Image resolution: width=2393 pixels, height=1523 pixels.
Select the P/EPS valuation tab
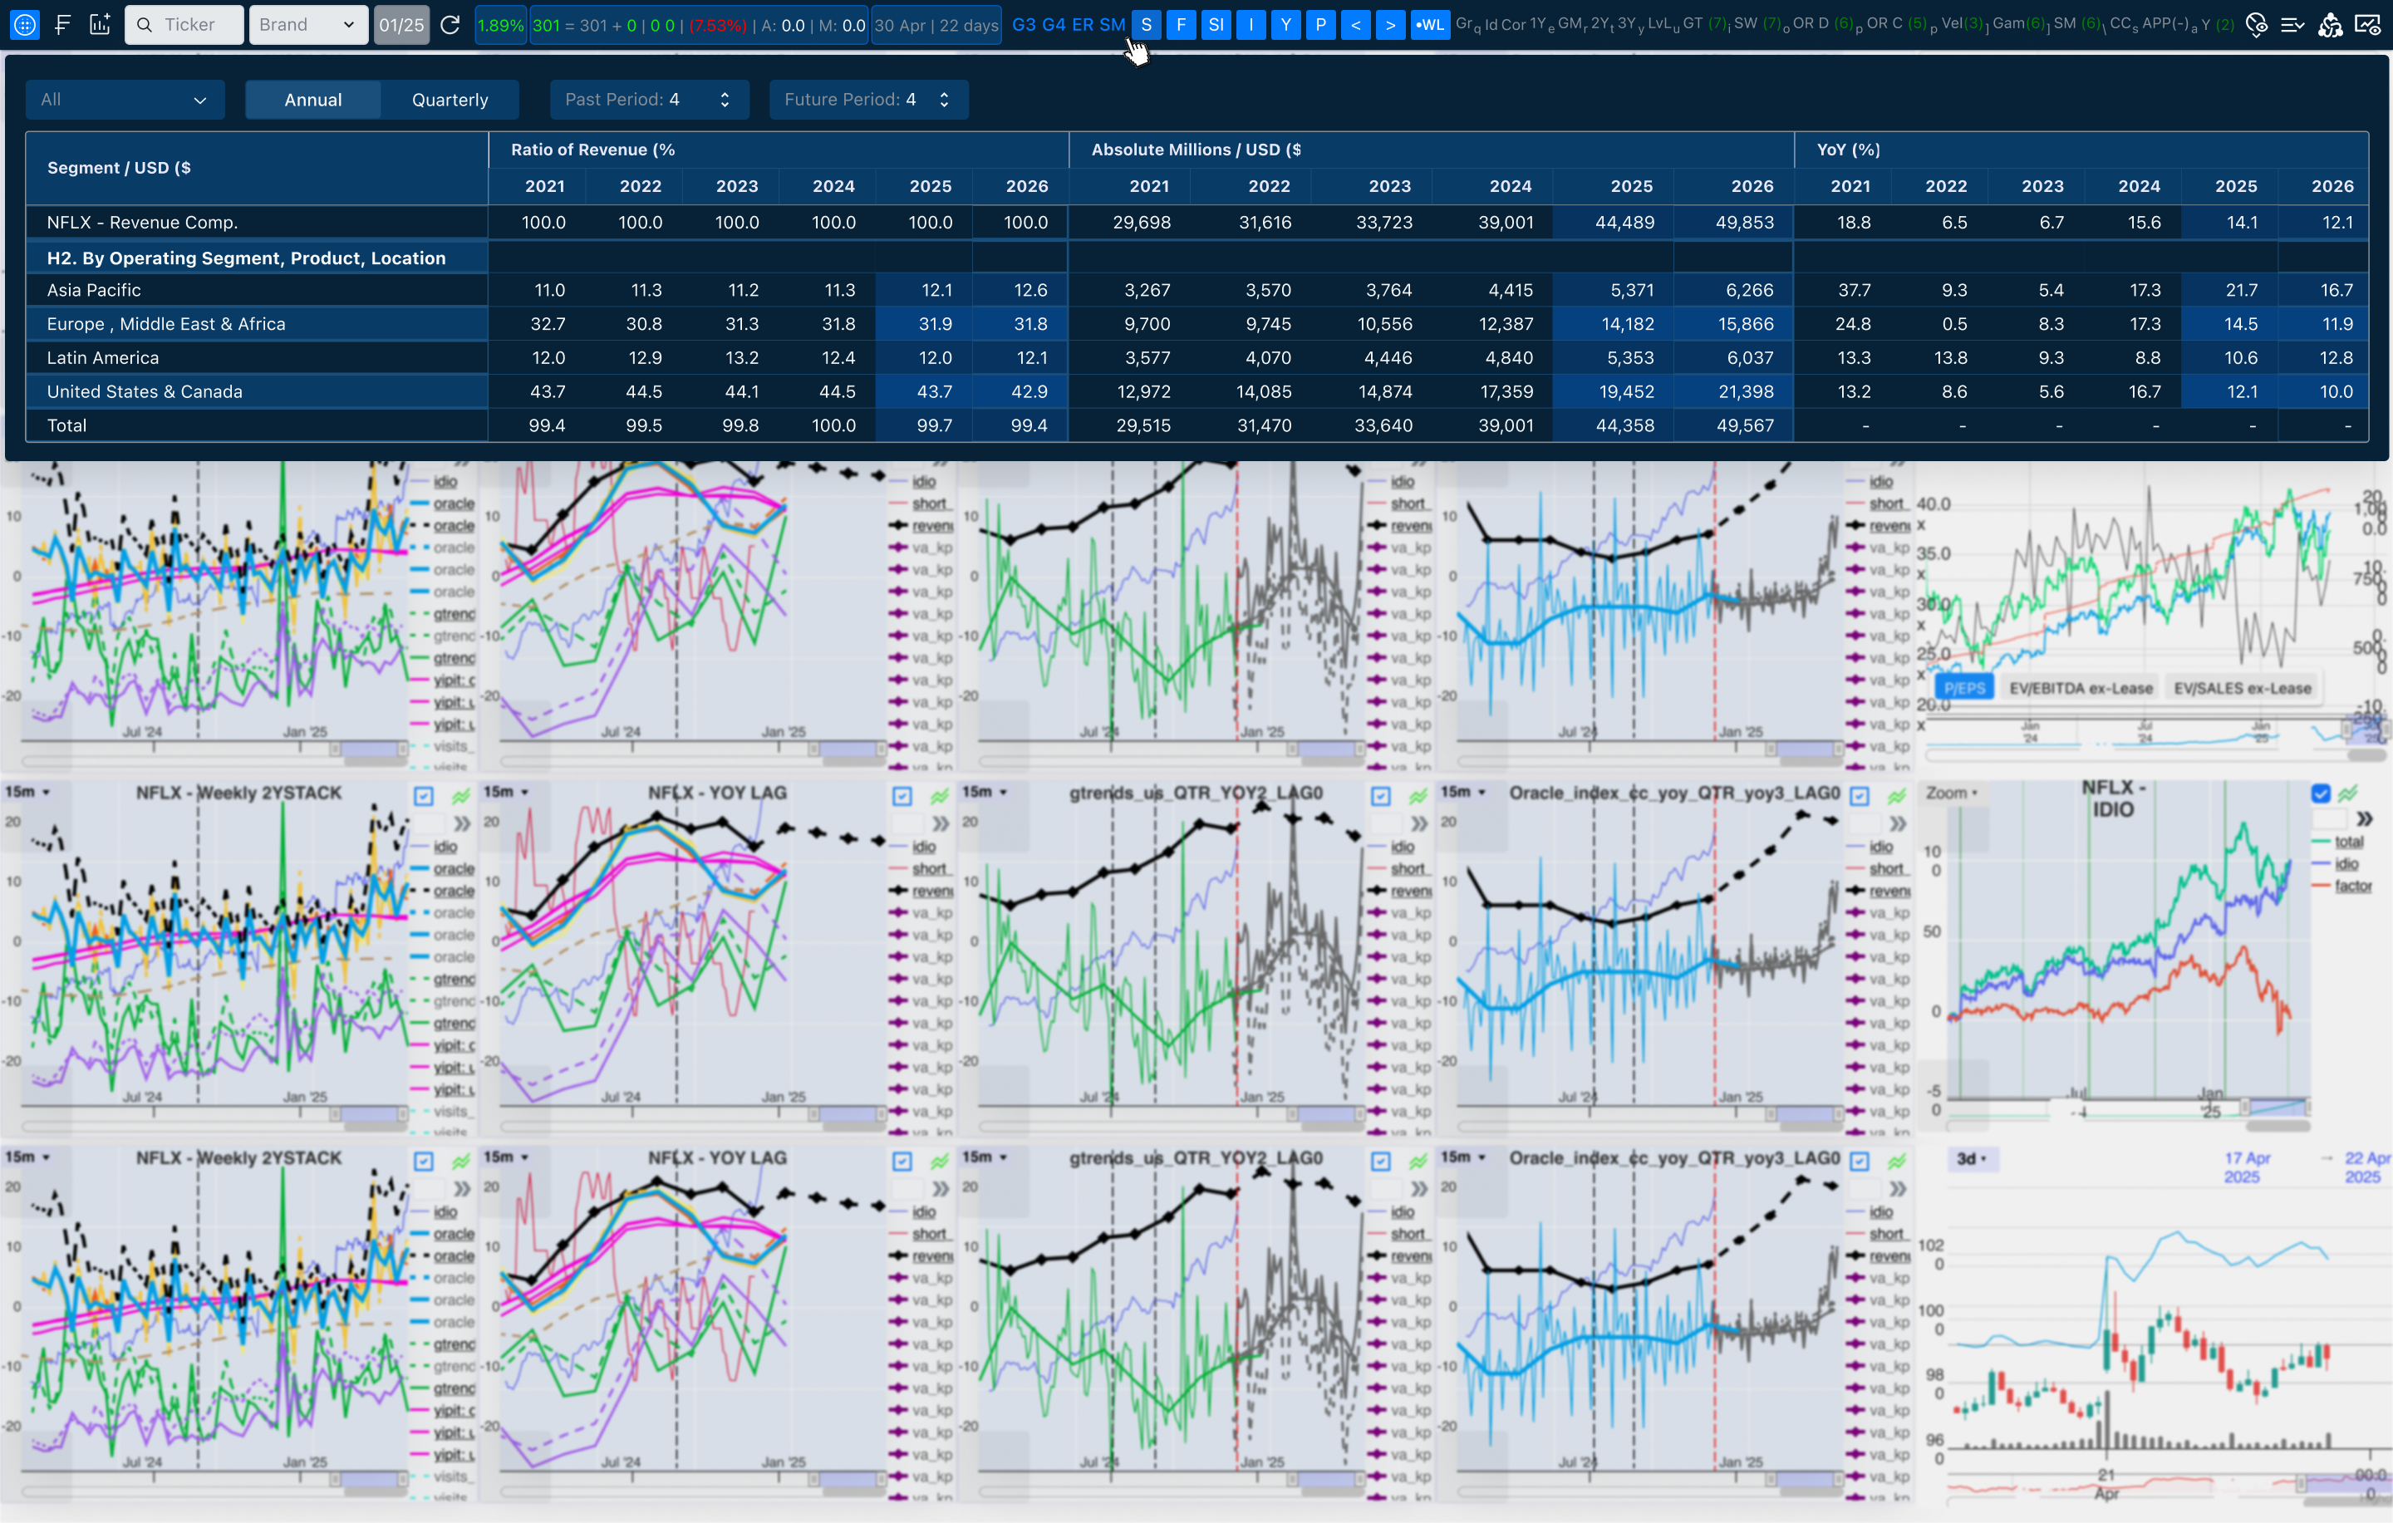tap(1965, 687)
